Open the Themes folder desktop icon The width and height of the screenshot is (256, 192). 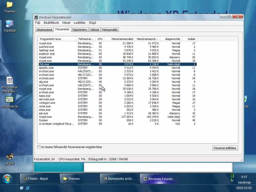(x=10, y=7)
